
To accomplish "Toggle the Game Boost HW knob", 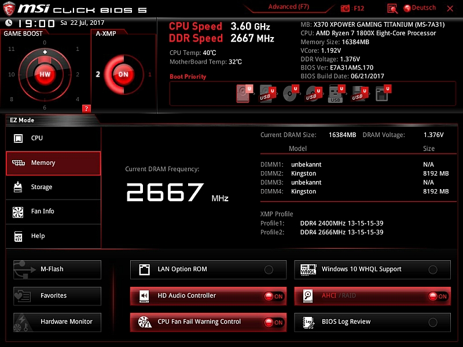I will (45, 75).
